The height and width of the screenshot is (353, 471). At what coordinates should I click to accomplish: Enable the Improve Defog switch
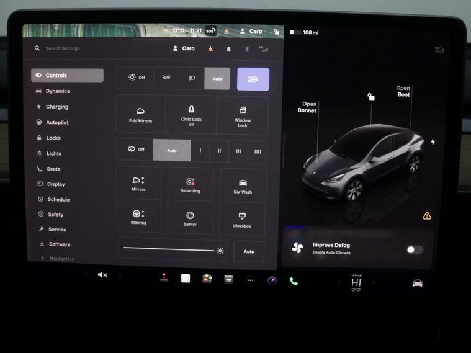click(415, 249)
